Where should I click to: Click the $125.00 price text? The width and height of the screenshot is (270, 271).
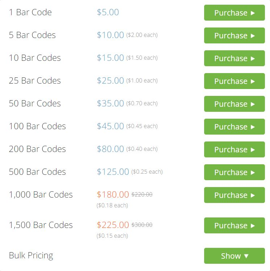coord(113,172)
